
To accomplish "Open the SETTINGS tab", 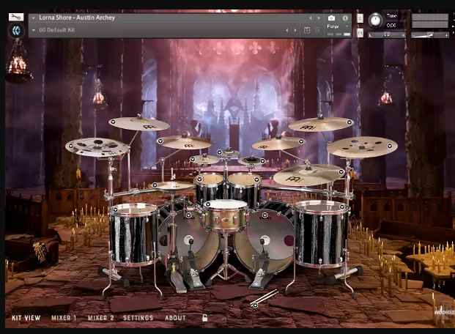I will click(x=138, y=318).
